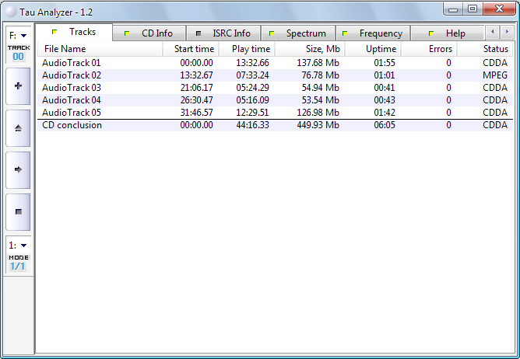Click the right arrow button in sidebar

pos(18,169)
